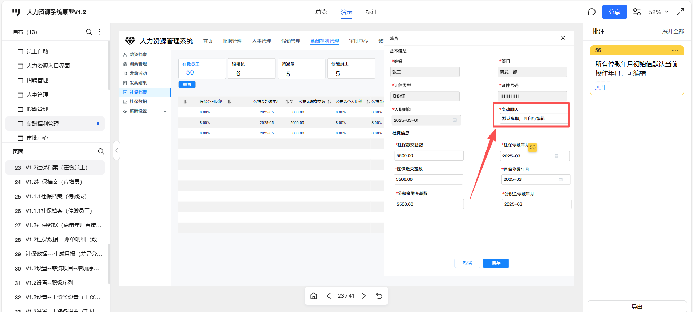The image size is (693, 312).
Task: Search pages using the magnifier icon
Action: point(101,151)
